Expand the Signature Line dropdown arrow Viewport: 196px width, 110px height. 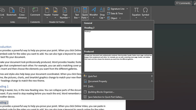127,9
